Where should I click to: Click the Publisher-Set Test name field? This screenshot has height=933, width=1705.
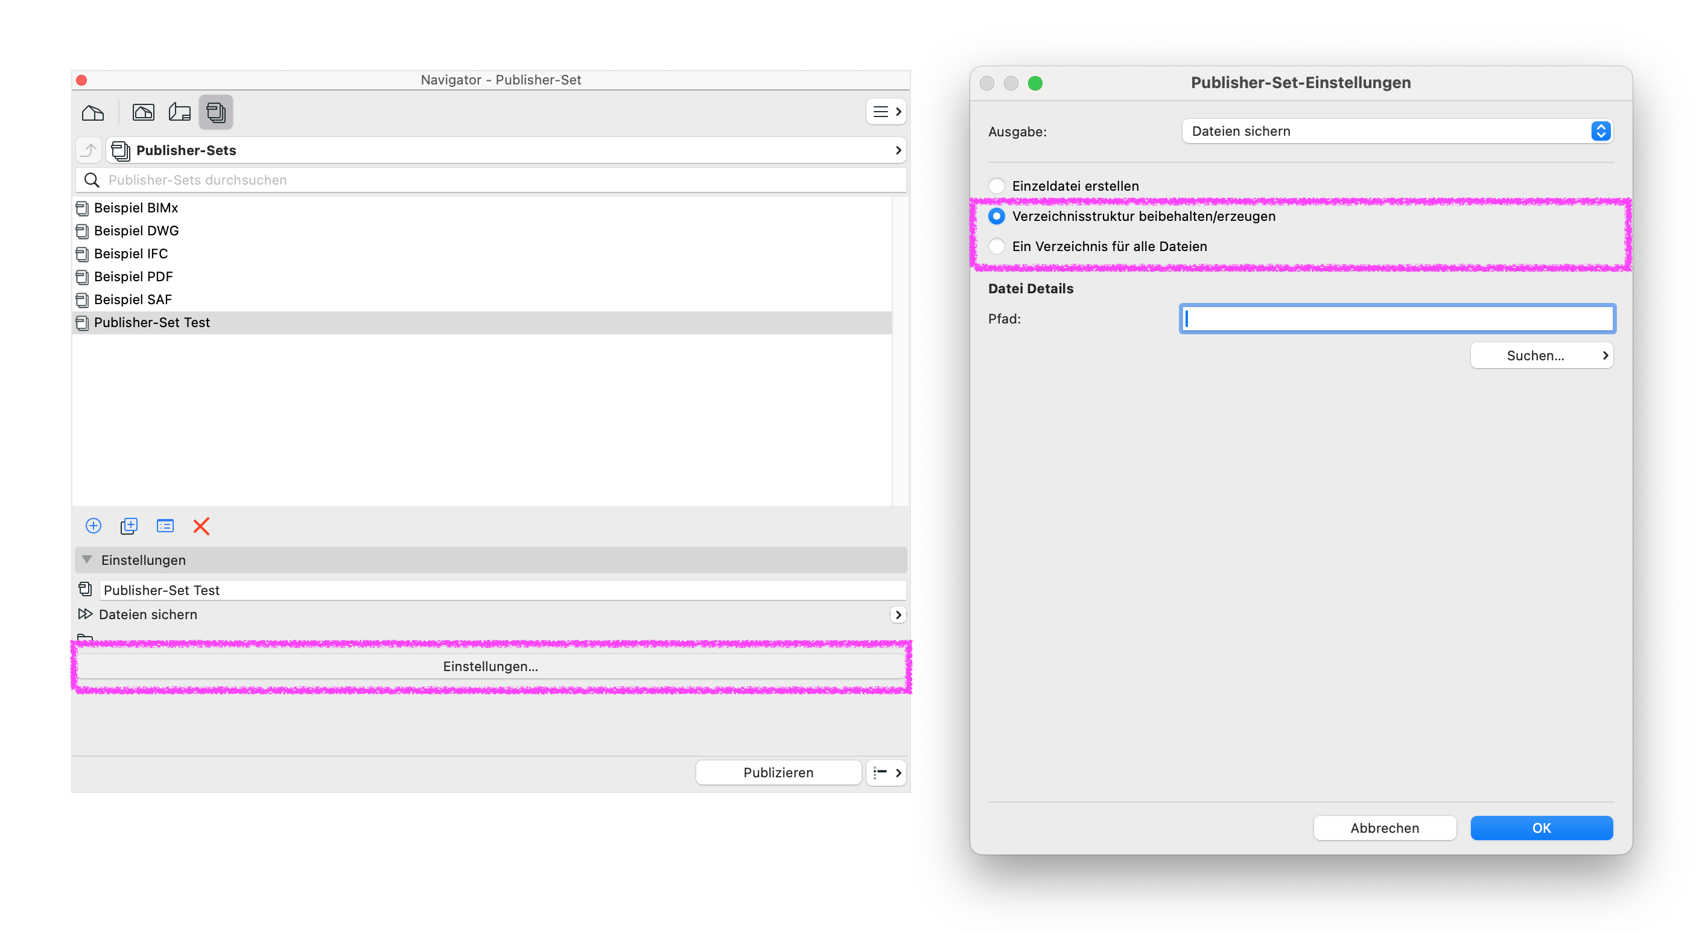[x=502, y=590]
